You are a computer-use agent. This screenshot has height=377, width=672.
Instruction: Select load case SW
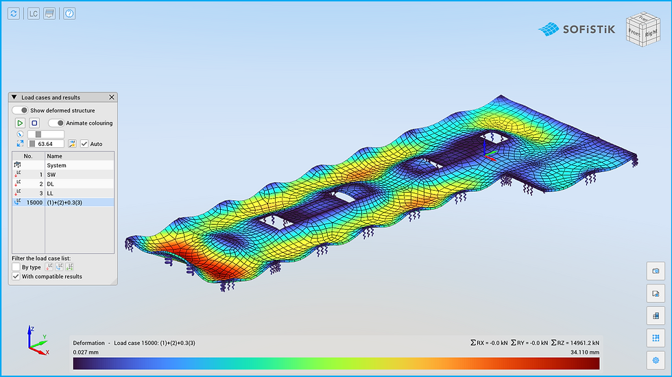click(63, 174)
